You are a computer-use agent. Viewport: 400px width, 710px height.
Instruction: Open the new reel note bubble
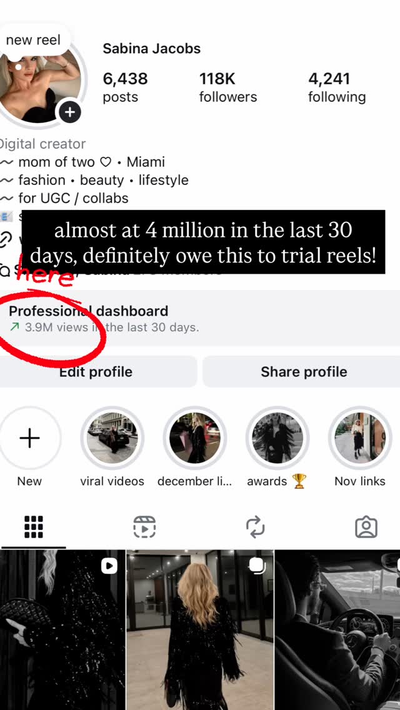click(33, 40)
